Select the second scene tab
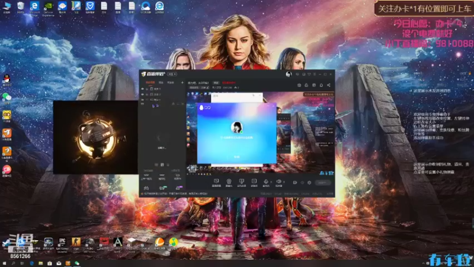The image size is (474, 267). pyautogui.click(x=161, y=82)
